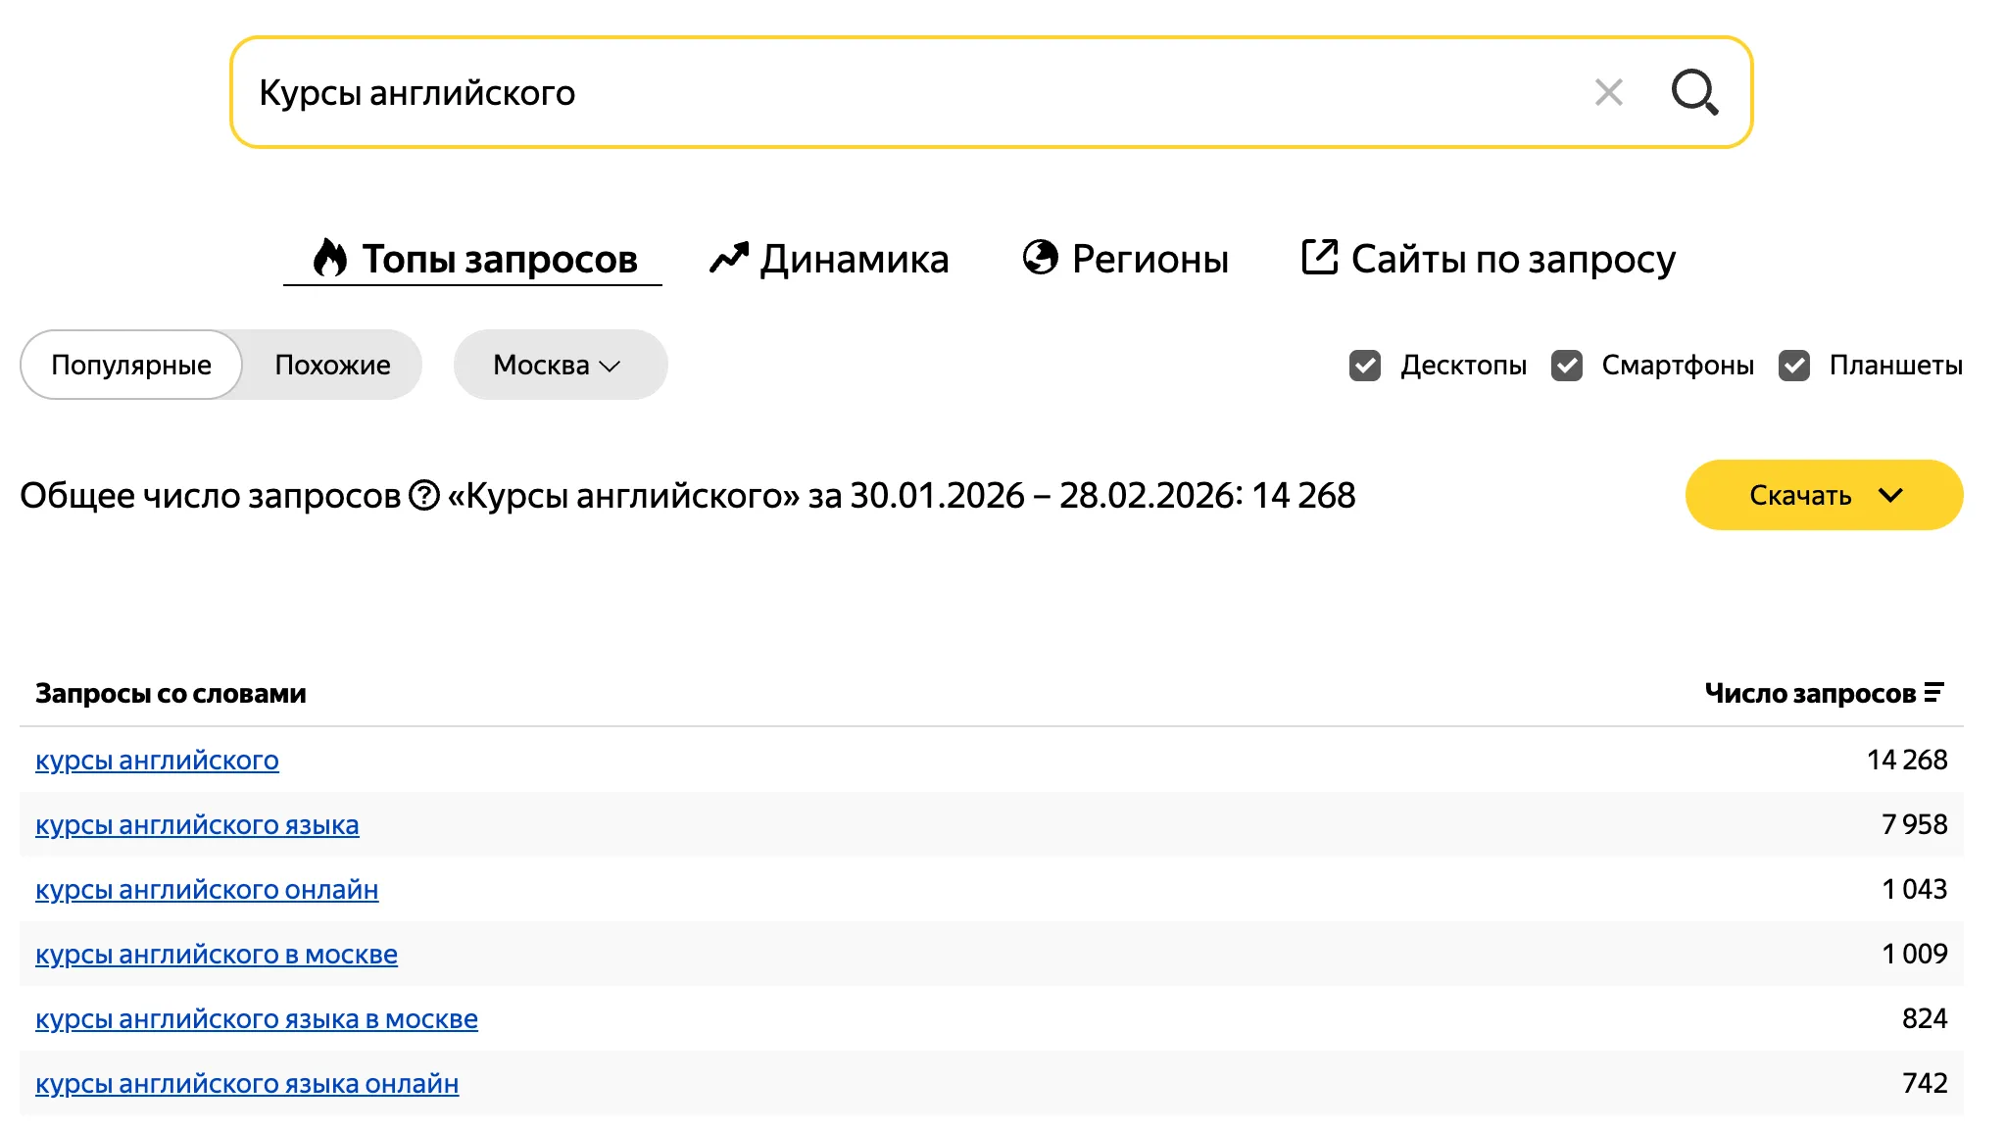Open курсы английского языка в москве link
The width and height of the screenshot is (2005, 1131).
(257, 1018)
